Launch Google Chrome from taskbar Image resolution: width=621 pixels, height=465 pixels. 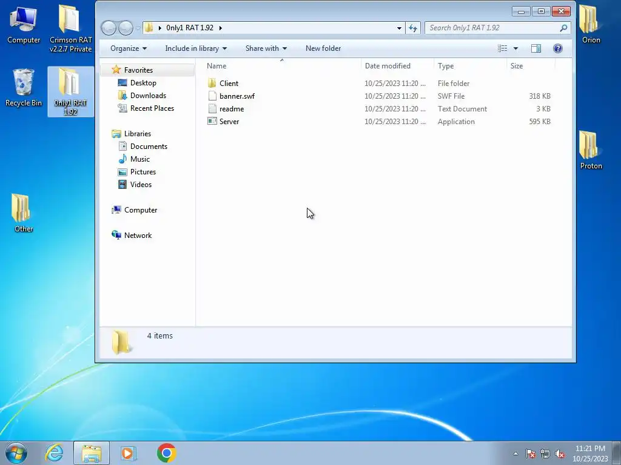coord(166,453)
